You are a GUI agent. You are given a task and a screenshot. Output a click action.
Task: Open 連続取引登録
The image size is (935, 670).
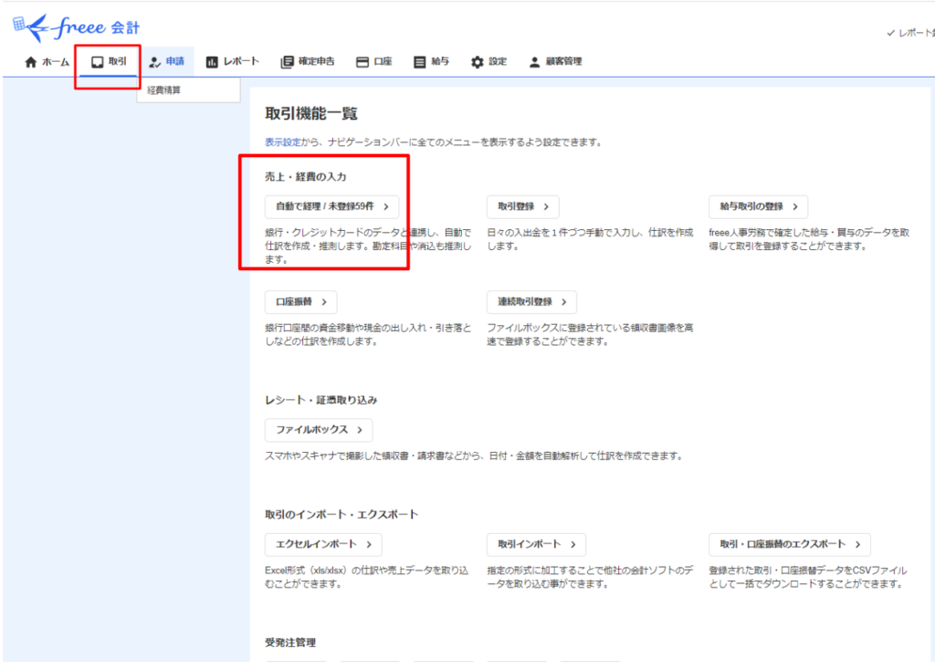pos(531,302)
